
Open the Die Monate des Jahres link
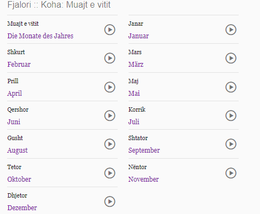pos(41,36)
